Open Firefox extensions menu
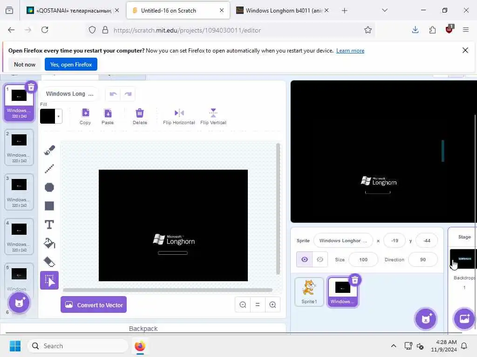Image resolution: width=477 pixels, height=357 pixels. pos(432,30)
